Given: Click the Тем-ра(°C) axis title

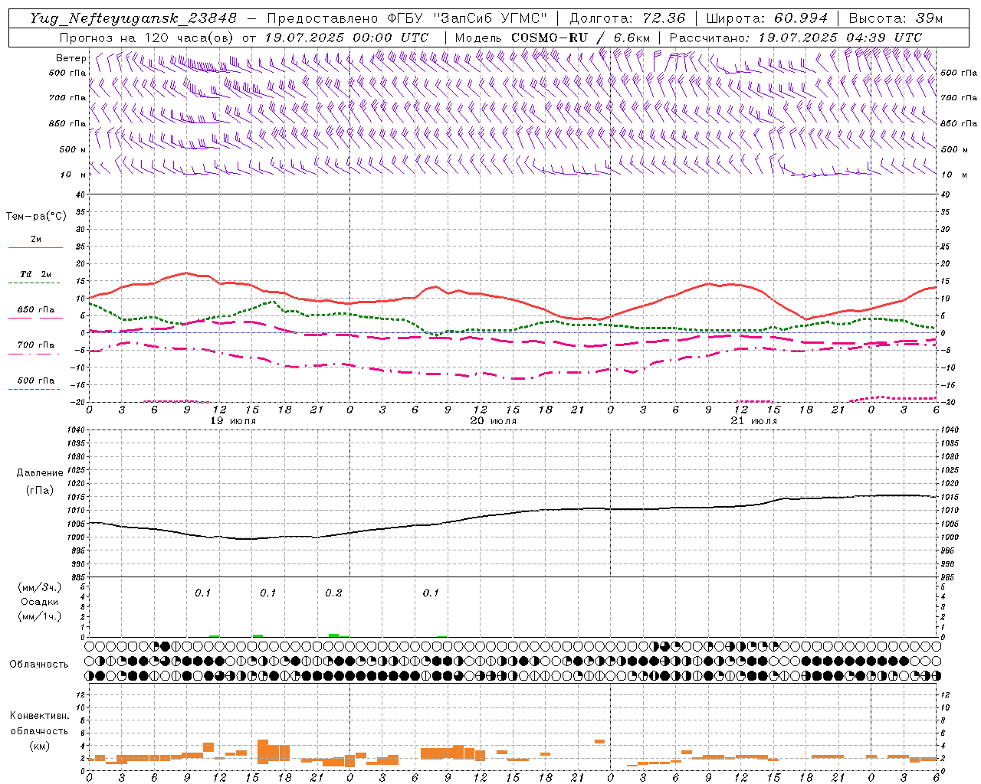Looking at the screenshot, I should point(36,217).
